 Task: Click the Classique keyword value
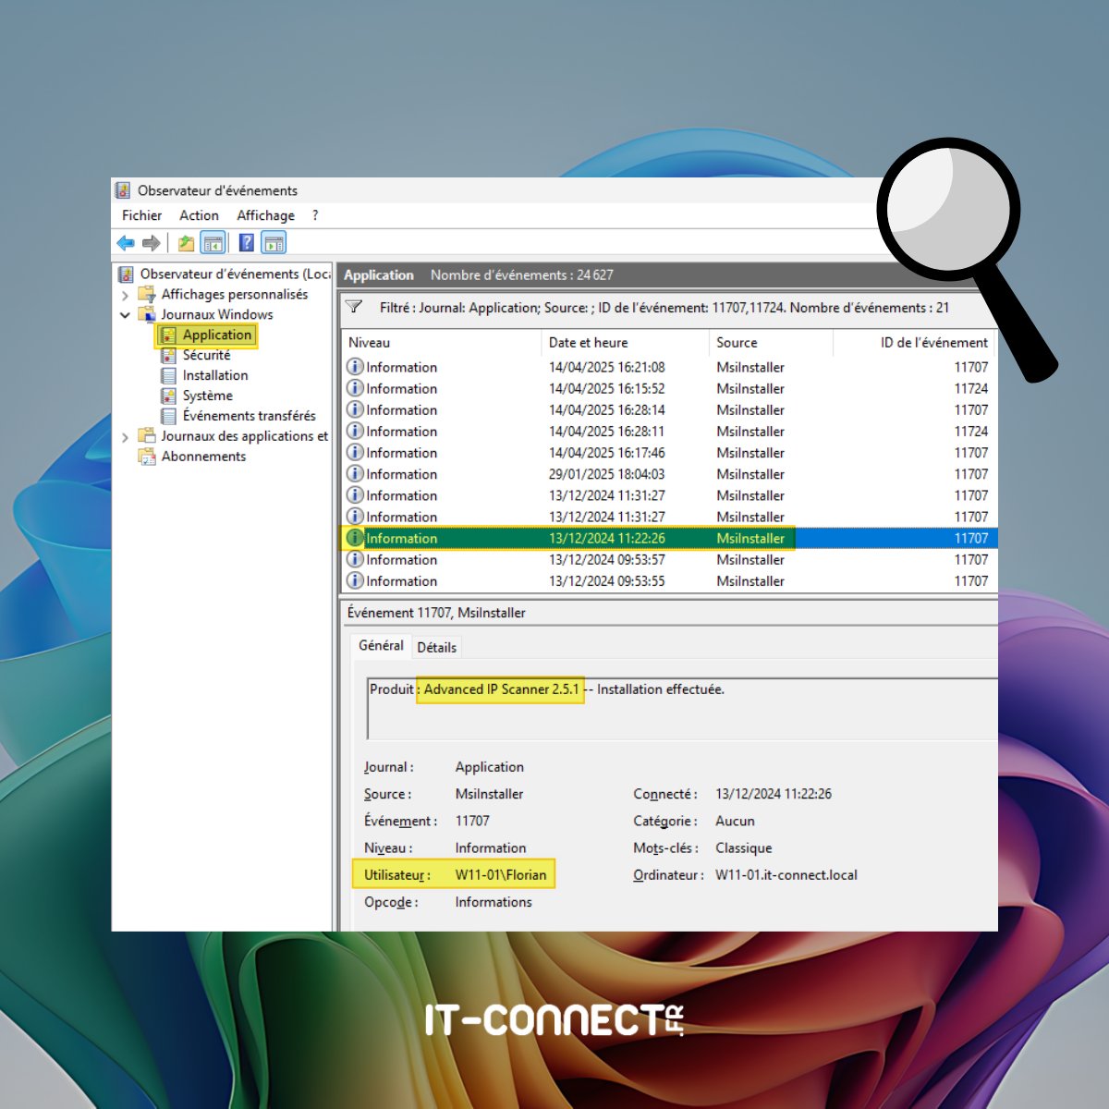(743, 848)
